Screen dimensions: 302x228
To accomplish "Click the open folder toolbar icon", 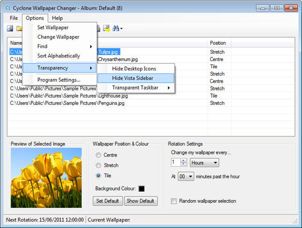I will 20,28.
